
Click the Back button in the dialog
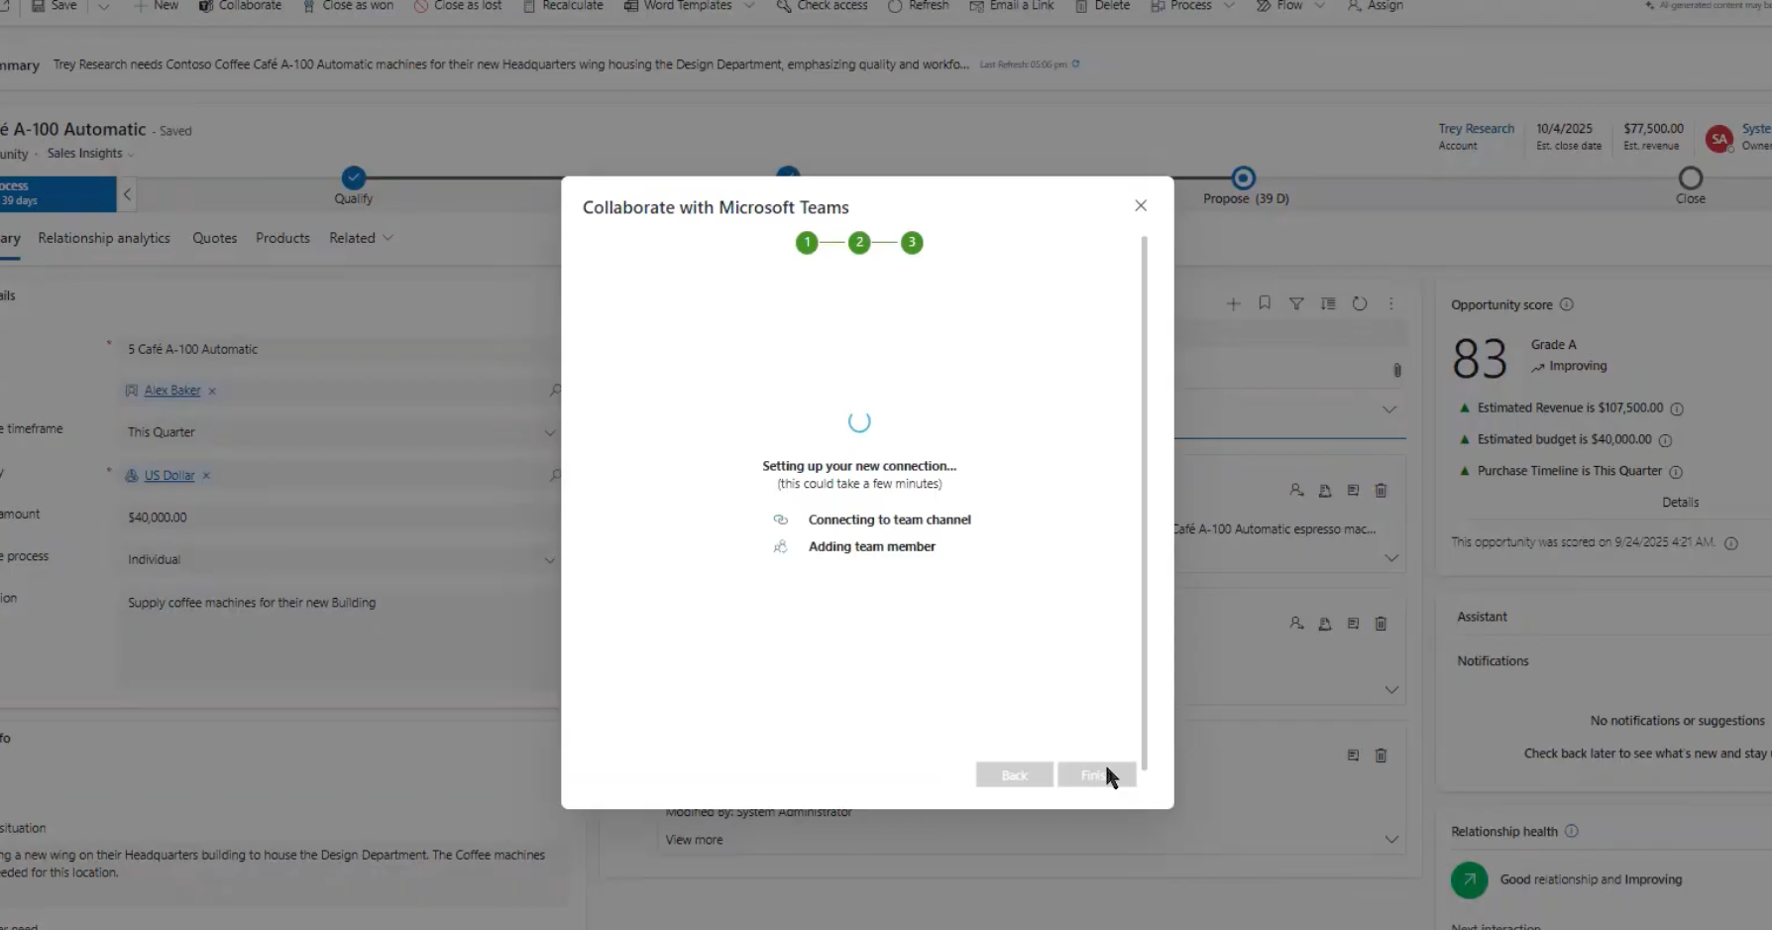coord(1014,775)
